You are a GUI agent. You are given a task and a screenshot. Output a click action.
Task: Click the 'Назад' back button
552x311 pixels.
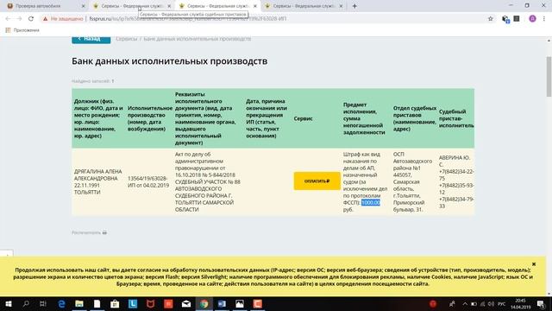click(91, 39)
